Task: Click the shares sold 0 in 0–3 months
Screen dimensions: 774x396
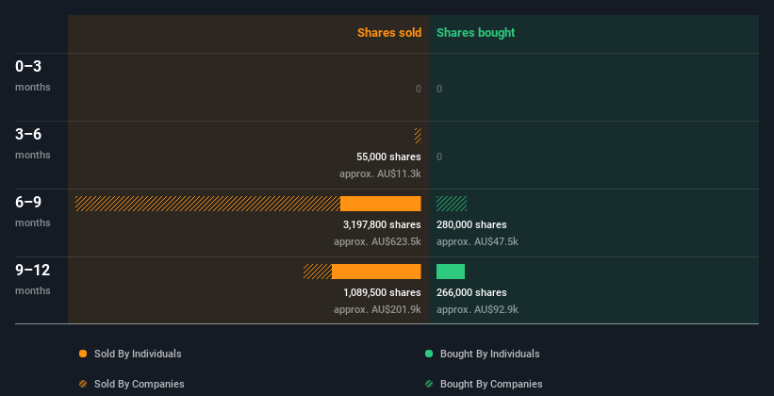Action: [x=418, y=89]
